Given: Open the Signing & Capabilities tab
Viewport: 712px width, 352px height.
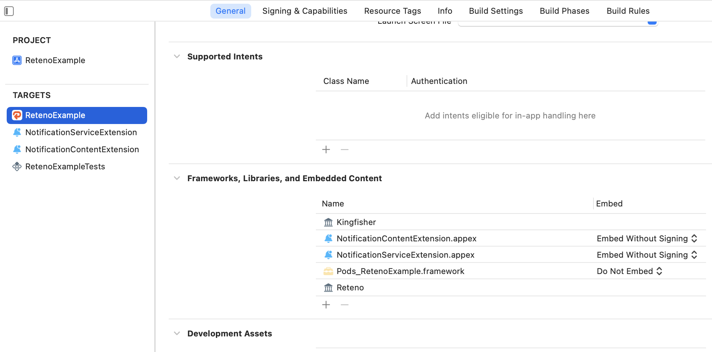Looking at the screenshot, I should tap(305, 11).
